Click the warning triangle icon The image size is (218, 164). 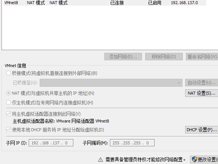(100, 160)
